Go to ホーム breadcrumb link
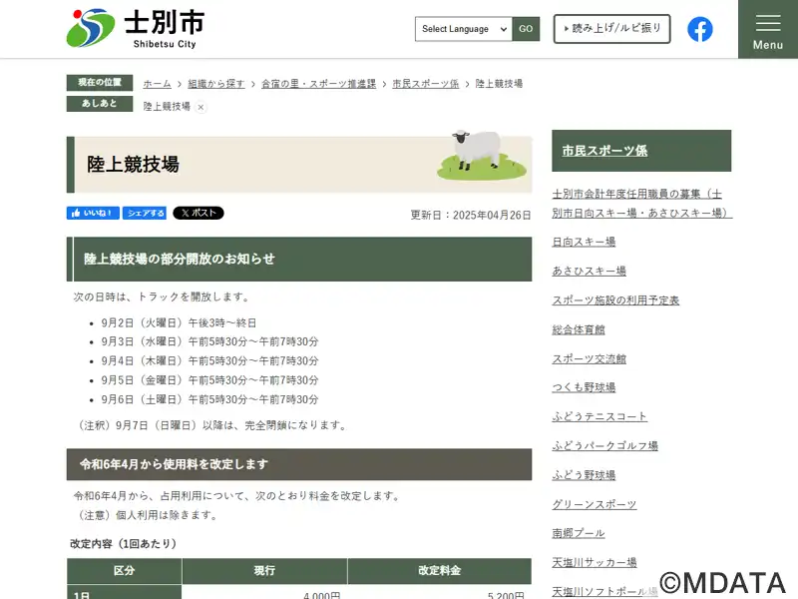The width and height of the screenshot is (798, 599). point(157,84)
